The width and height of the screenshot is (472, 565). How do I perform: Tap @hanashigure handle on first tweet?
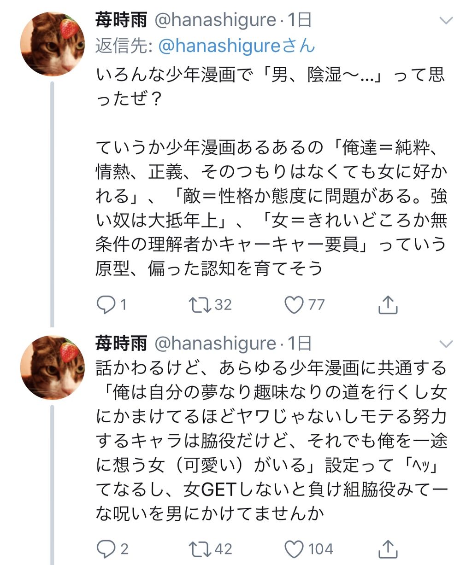point(214,20)
